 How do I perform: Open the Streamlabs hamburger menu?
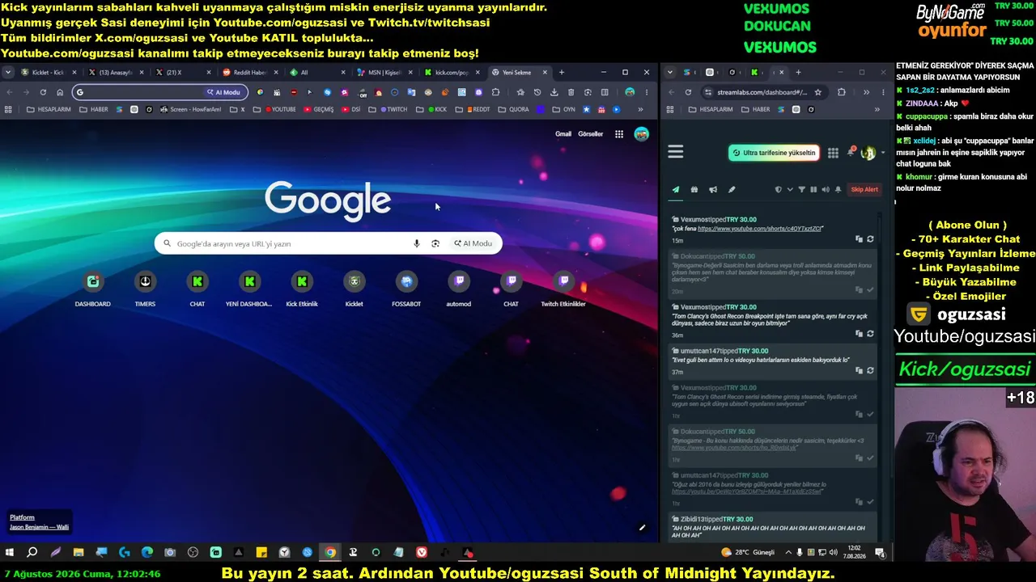click(x=676, y=152)
